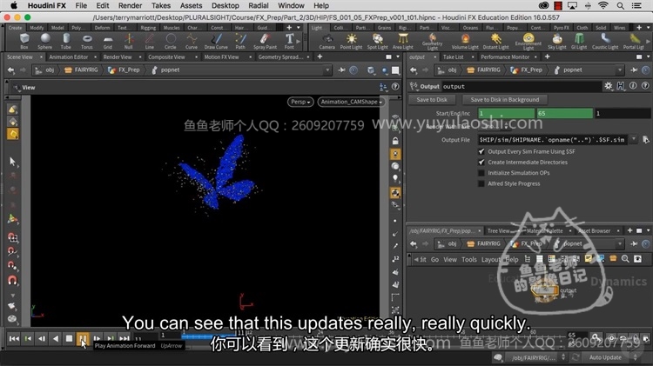Image resolution: width=653 pixels, height=366 pixels.
Task: Activate the Curve shelf tool
Action: point(192,41)
